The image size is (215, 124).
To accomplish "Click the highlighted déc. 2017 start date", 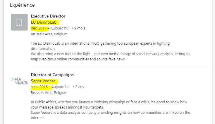I will coord(39,28).
